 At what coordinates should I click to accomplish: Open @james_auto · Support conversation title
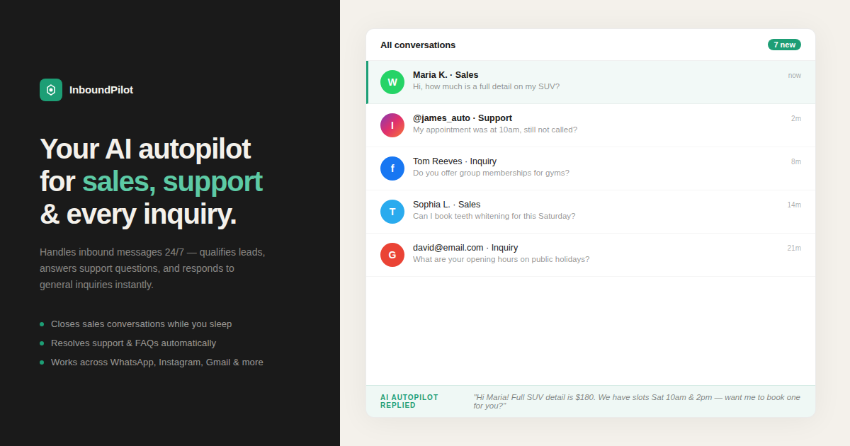click(x=463, y=118)
